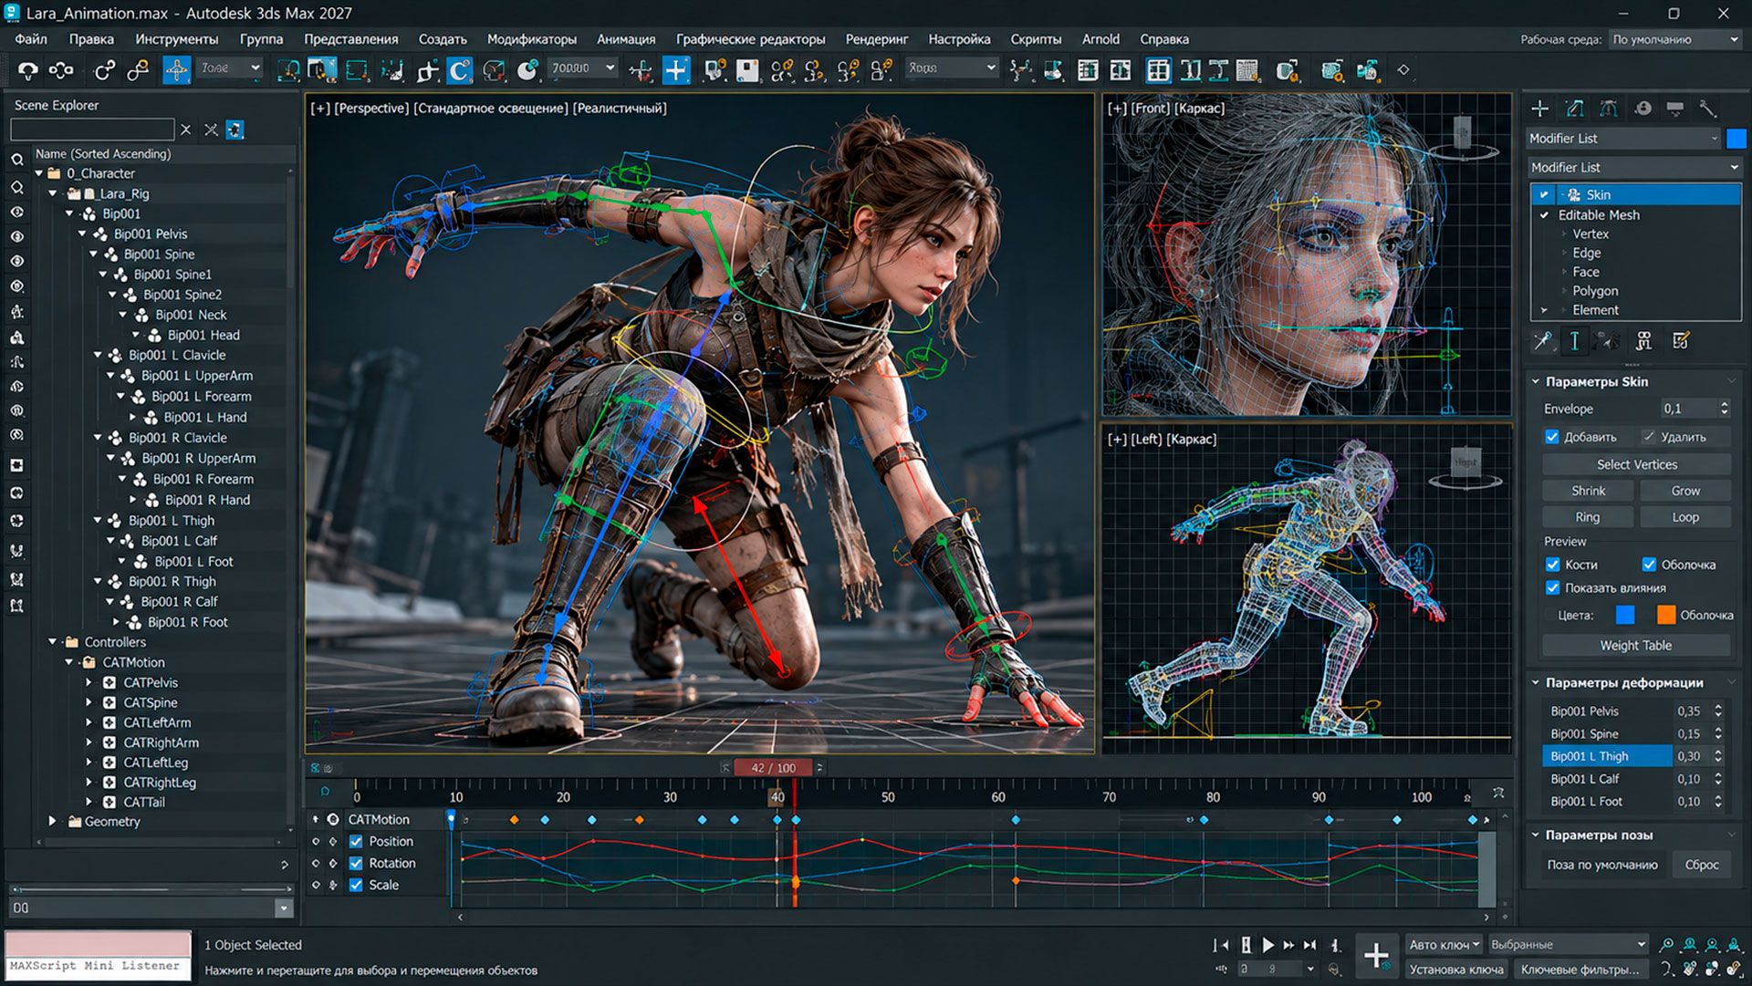This screenshot has width=1752, height=986.
Task: Click the Select Vertices button
Action: click(x=1636, y=465)
